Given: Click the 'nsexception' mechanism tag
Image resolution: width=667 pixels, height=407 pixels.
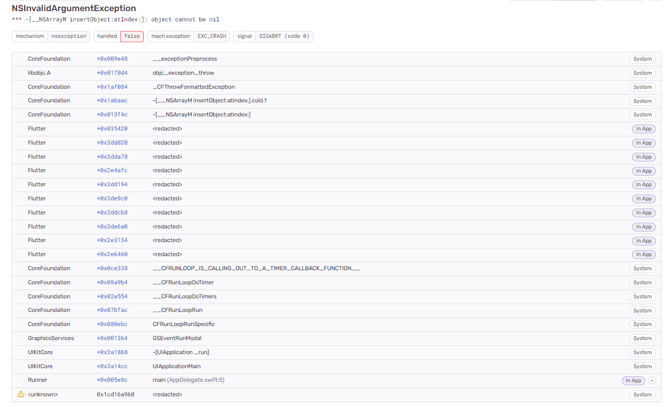Looking at the screenshot, I should pyautogui.click(x=68, y=36).
